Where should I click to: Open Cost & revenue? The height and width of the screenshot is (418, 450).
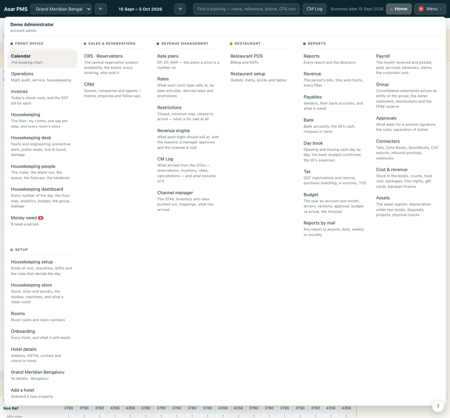(408, 178)
